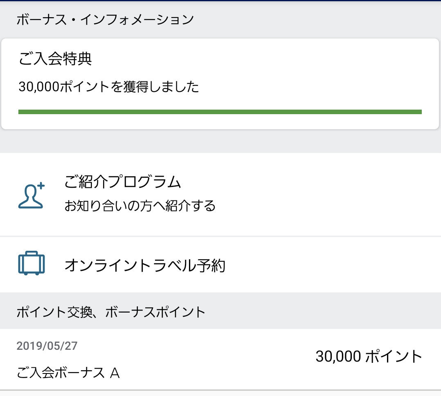The image size is (441, 396).
Task: Open the ご入会ボーナス A entry
Action: point(220,359)
